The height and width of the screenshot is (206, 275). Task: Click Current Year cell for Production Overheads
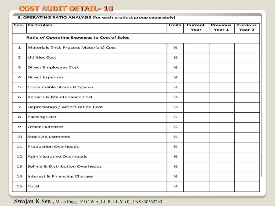(196, 147)
